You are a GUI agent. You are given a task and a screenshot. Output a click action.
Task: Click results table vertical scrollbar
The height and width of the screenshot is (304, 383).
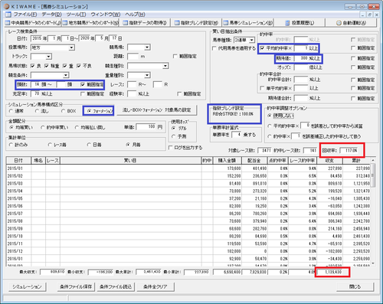click(x=373, y=211)
